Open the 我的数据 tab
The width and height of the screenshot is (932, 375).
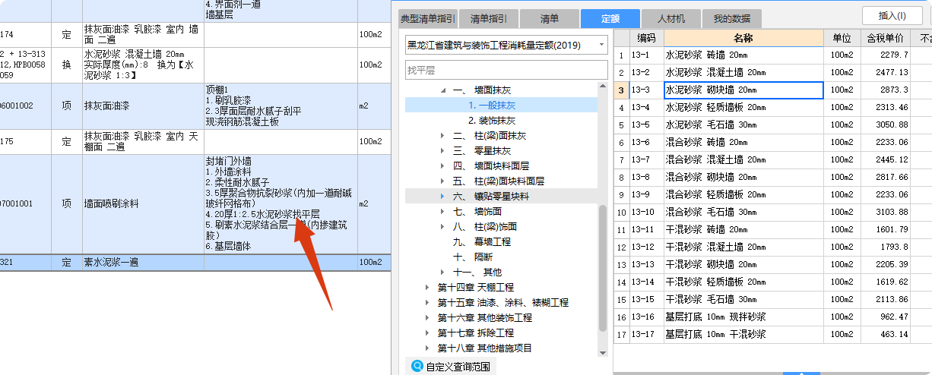731,18
